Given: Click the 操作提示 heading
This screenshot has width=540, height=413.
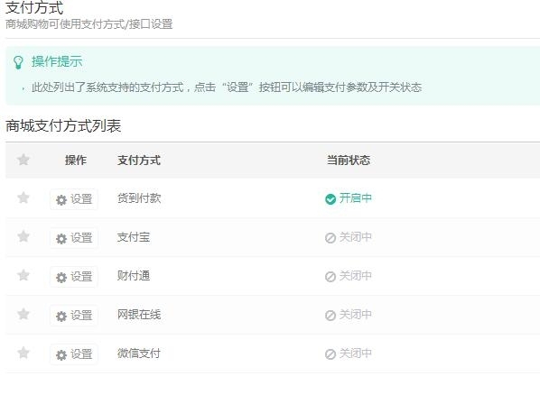Looking at the screenshot, I should tap(57, 61).
